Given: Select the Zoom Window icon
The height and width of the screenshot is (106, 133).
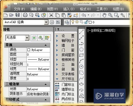Looking at the screenshot, I should 116,15.
